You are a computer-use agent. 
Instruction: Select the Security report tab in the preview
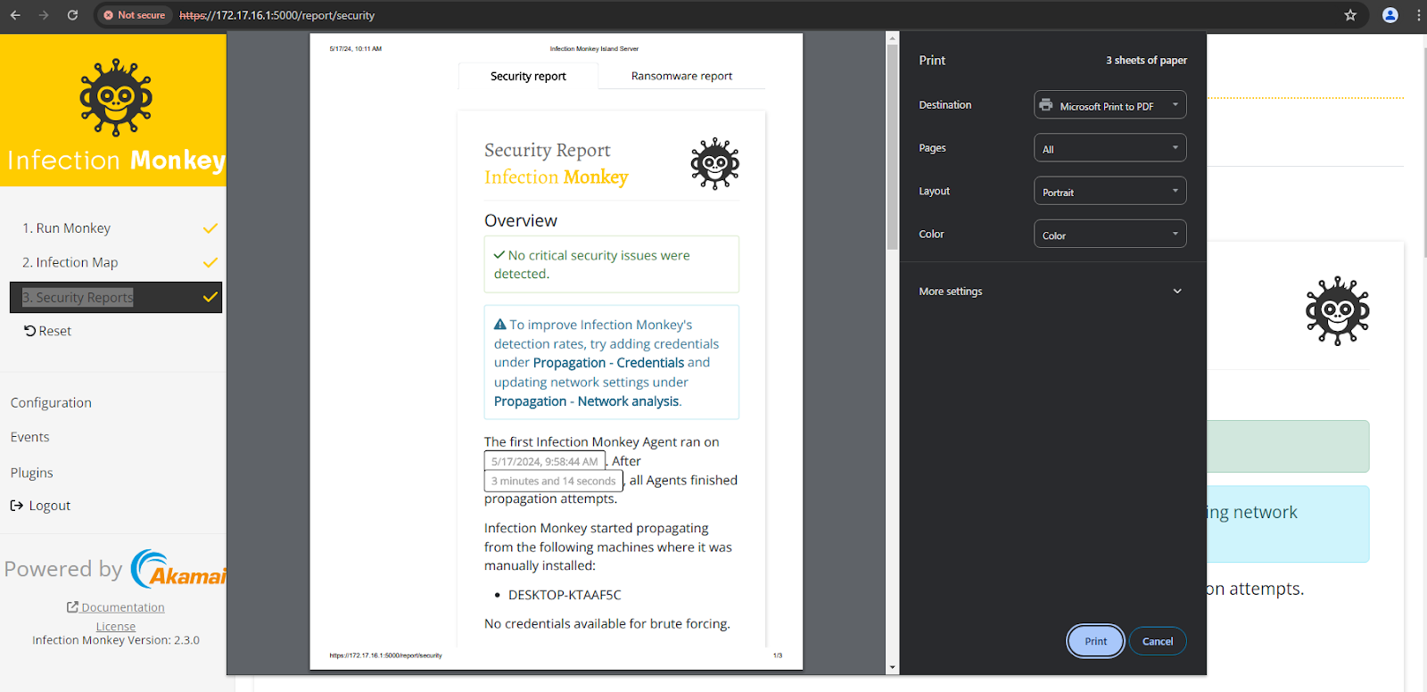[528, 76]
